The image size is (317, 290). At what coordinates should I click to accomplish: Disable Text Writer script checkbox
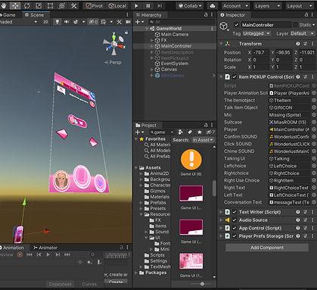pyautogui.click(x=235, y=212)
